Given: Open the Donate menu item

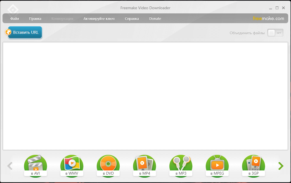Looking at the screenshot, I should tap(155, 18).
